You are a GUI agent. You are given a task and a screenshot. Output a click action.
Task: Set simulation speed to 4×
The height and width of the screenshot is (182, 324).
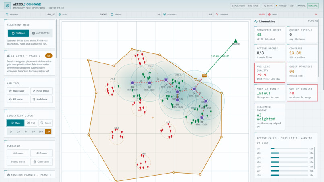point(26,132)
